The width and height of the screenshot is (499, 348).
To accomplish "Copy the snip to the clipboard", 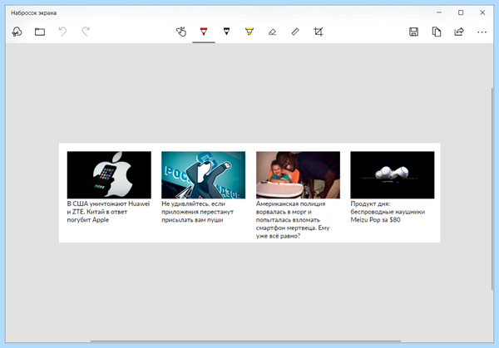I will click(x=437, y=32).
